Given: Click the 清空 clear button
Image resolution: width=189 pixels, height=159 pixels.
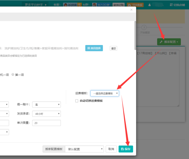Looking at the screenshot, I should click(x=113, y=48).
